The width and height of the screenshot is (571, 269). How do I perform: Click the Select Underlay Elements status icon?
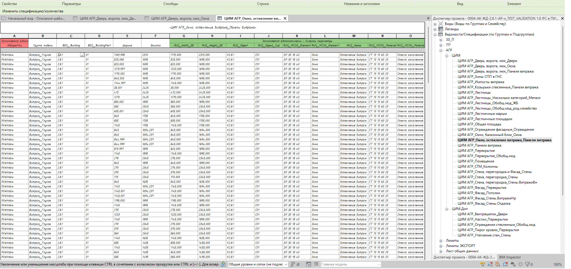(490, 264)
